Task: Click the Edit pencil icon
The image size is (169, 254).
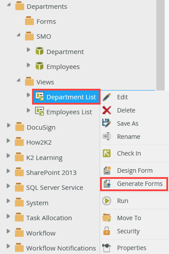Action: pos(107,97)
